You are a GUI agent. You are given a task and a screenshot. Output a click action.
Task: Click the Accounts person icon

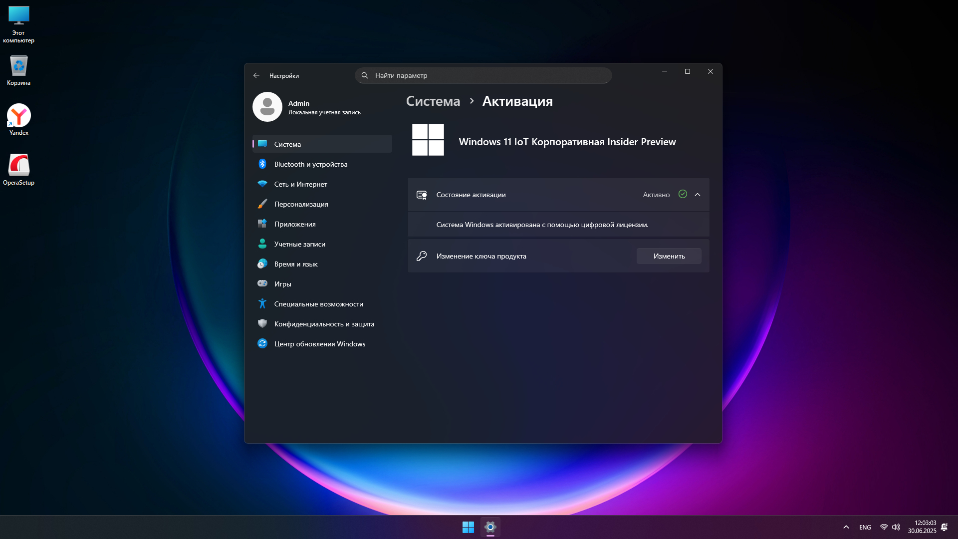[x=262, y=244]
